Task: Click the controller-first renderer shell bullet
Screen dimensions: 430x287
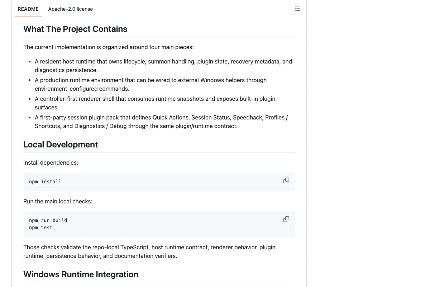Action: (x=155, y=103)
